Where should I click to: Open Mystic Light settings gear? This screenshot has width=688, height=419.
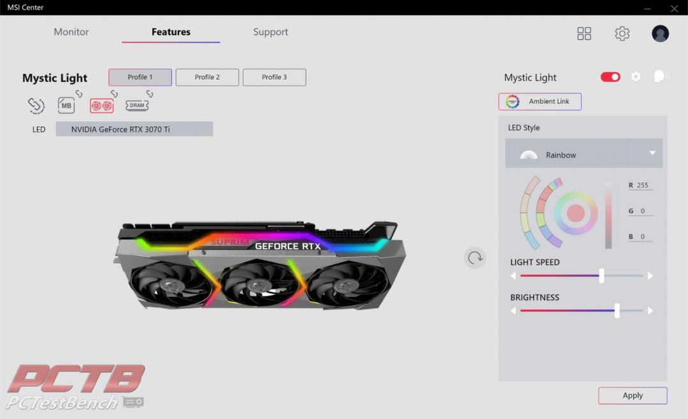[x=636, y=77]
